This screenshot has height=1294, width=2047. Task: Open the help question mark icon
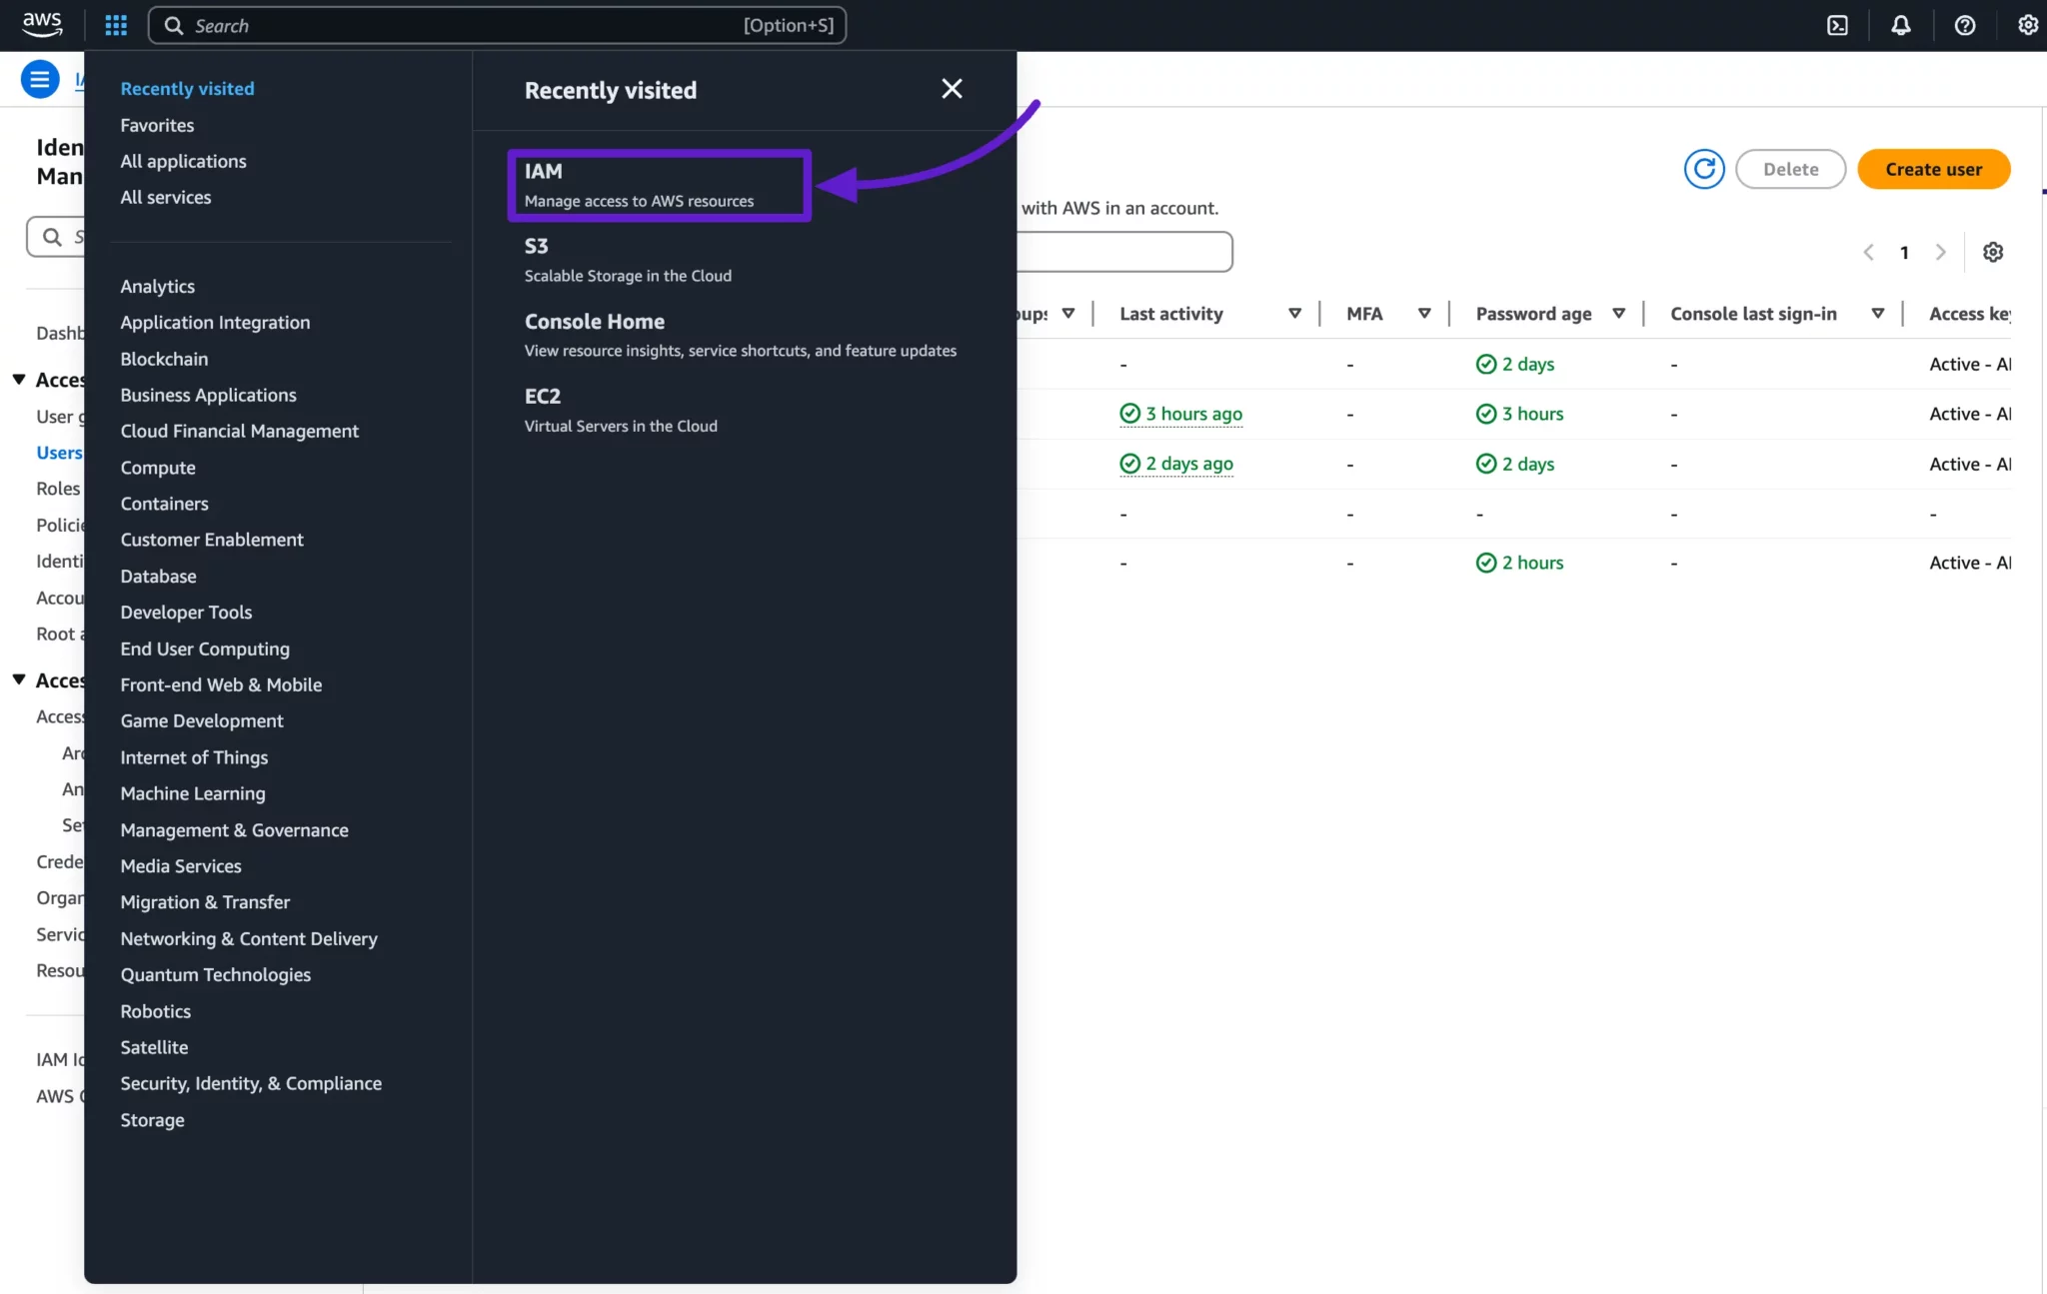(x=1964, y=25)
